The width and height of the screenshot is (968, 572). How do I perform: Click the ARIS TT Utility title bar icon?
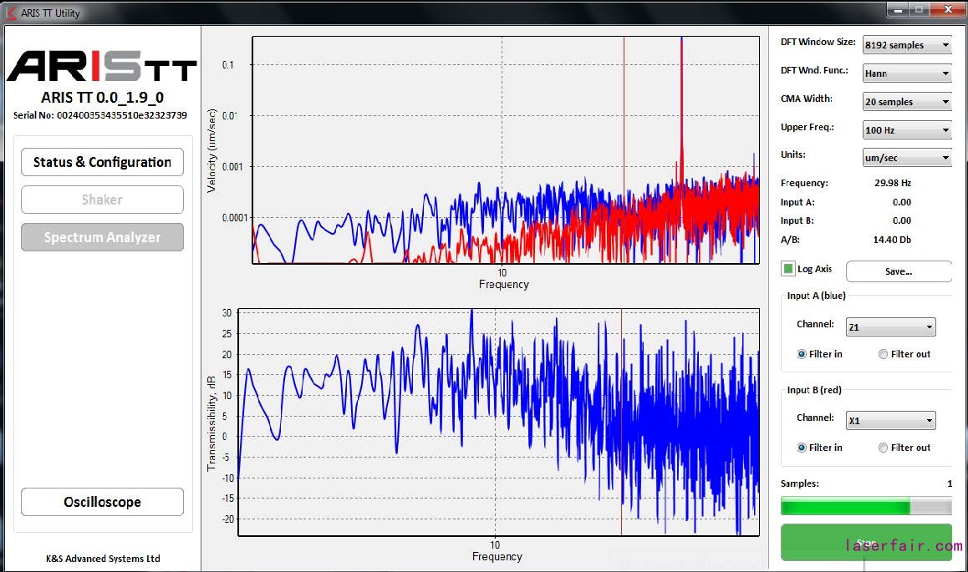[12, 13]
